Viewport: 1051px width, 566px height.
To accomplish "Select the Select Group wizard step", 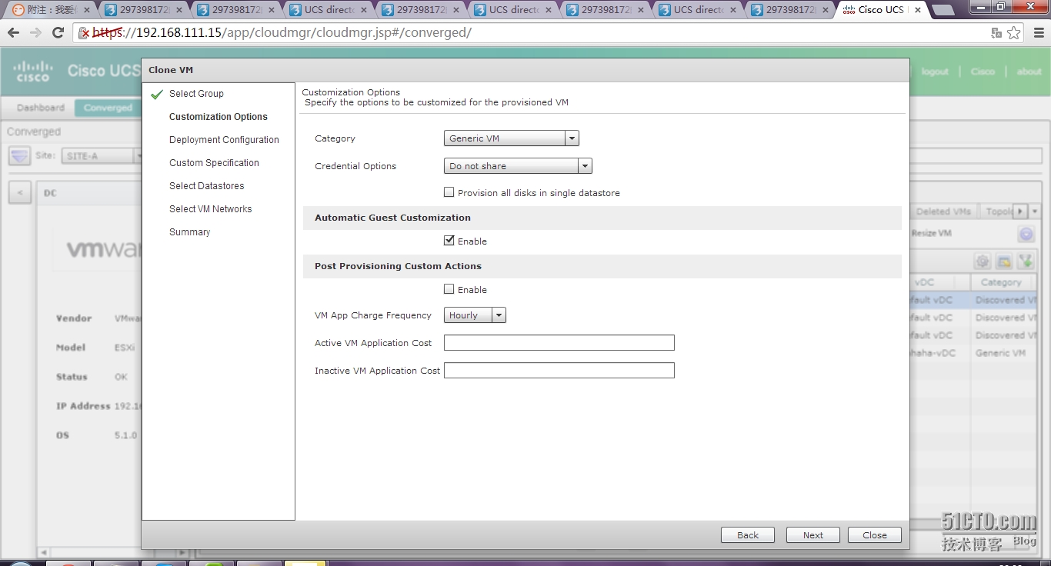I will [x=196, y=94].
